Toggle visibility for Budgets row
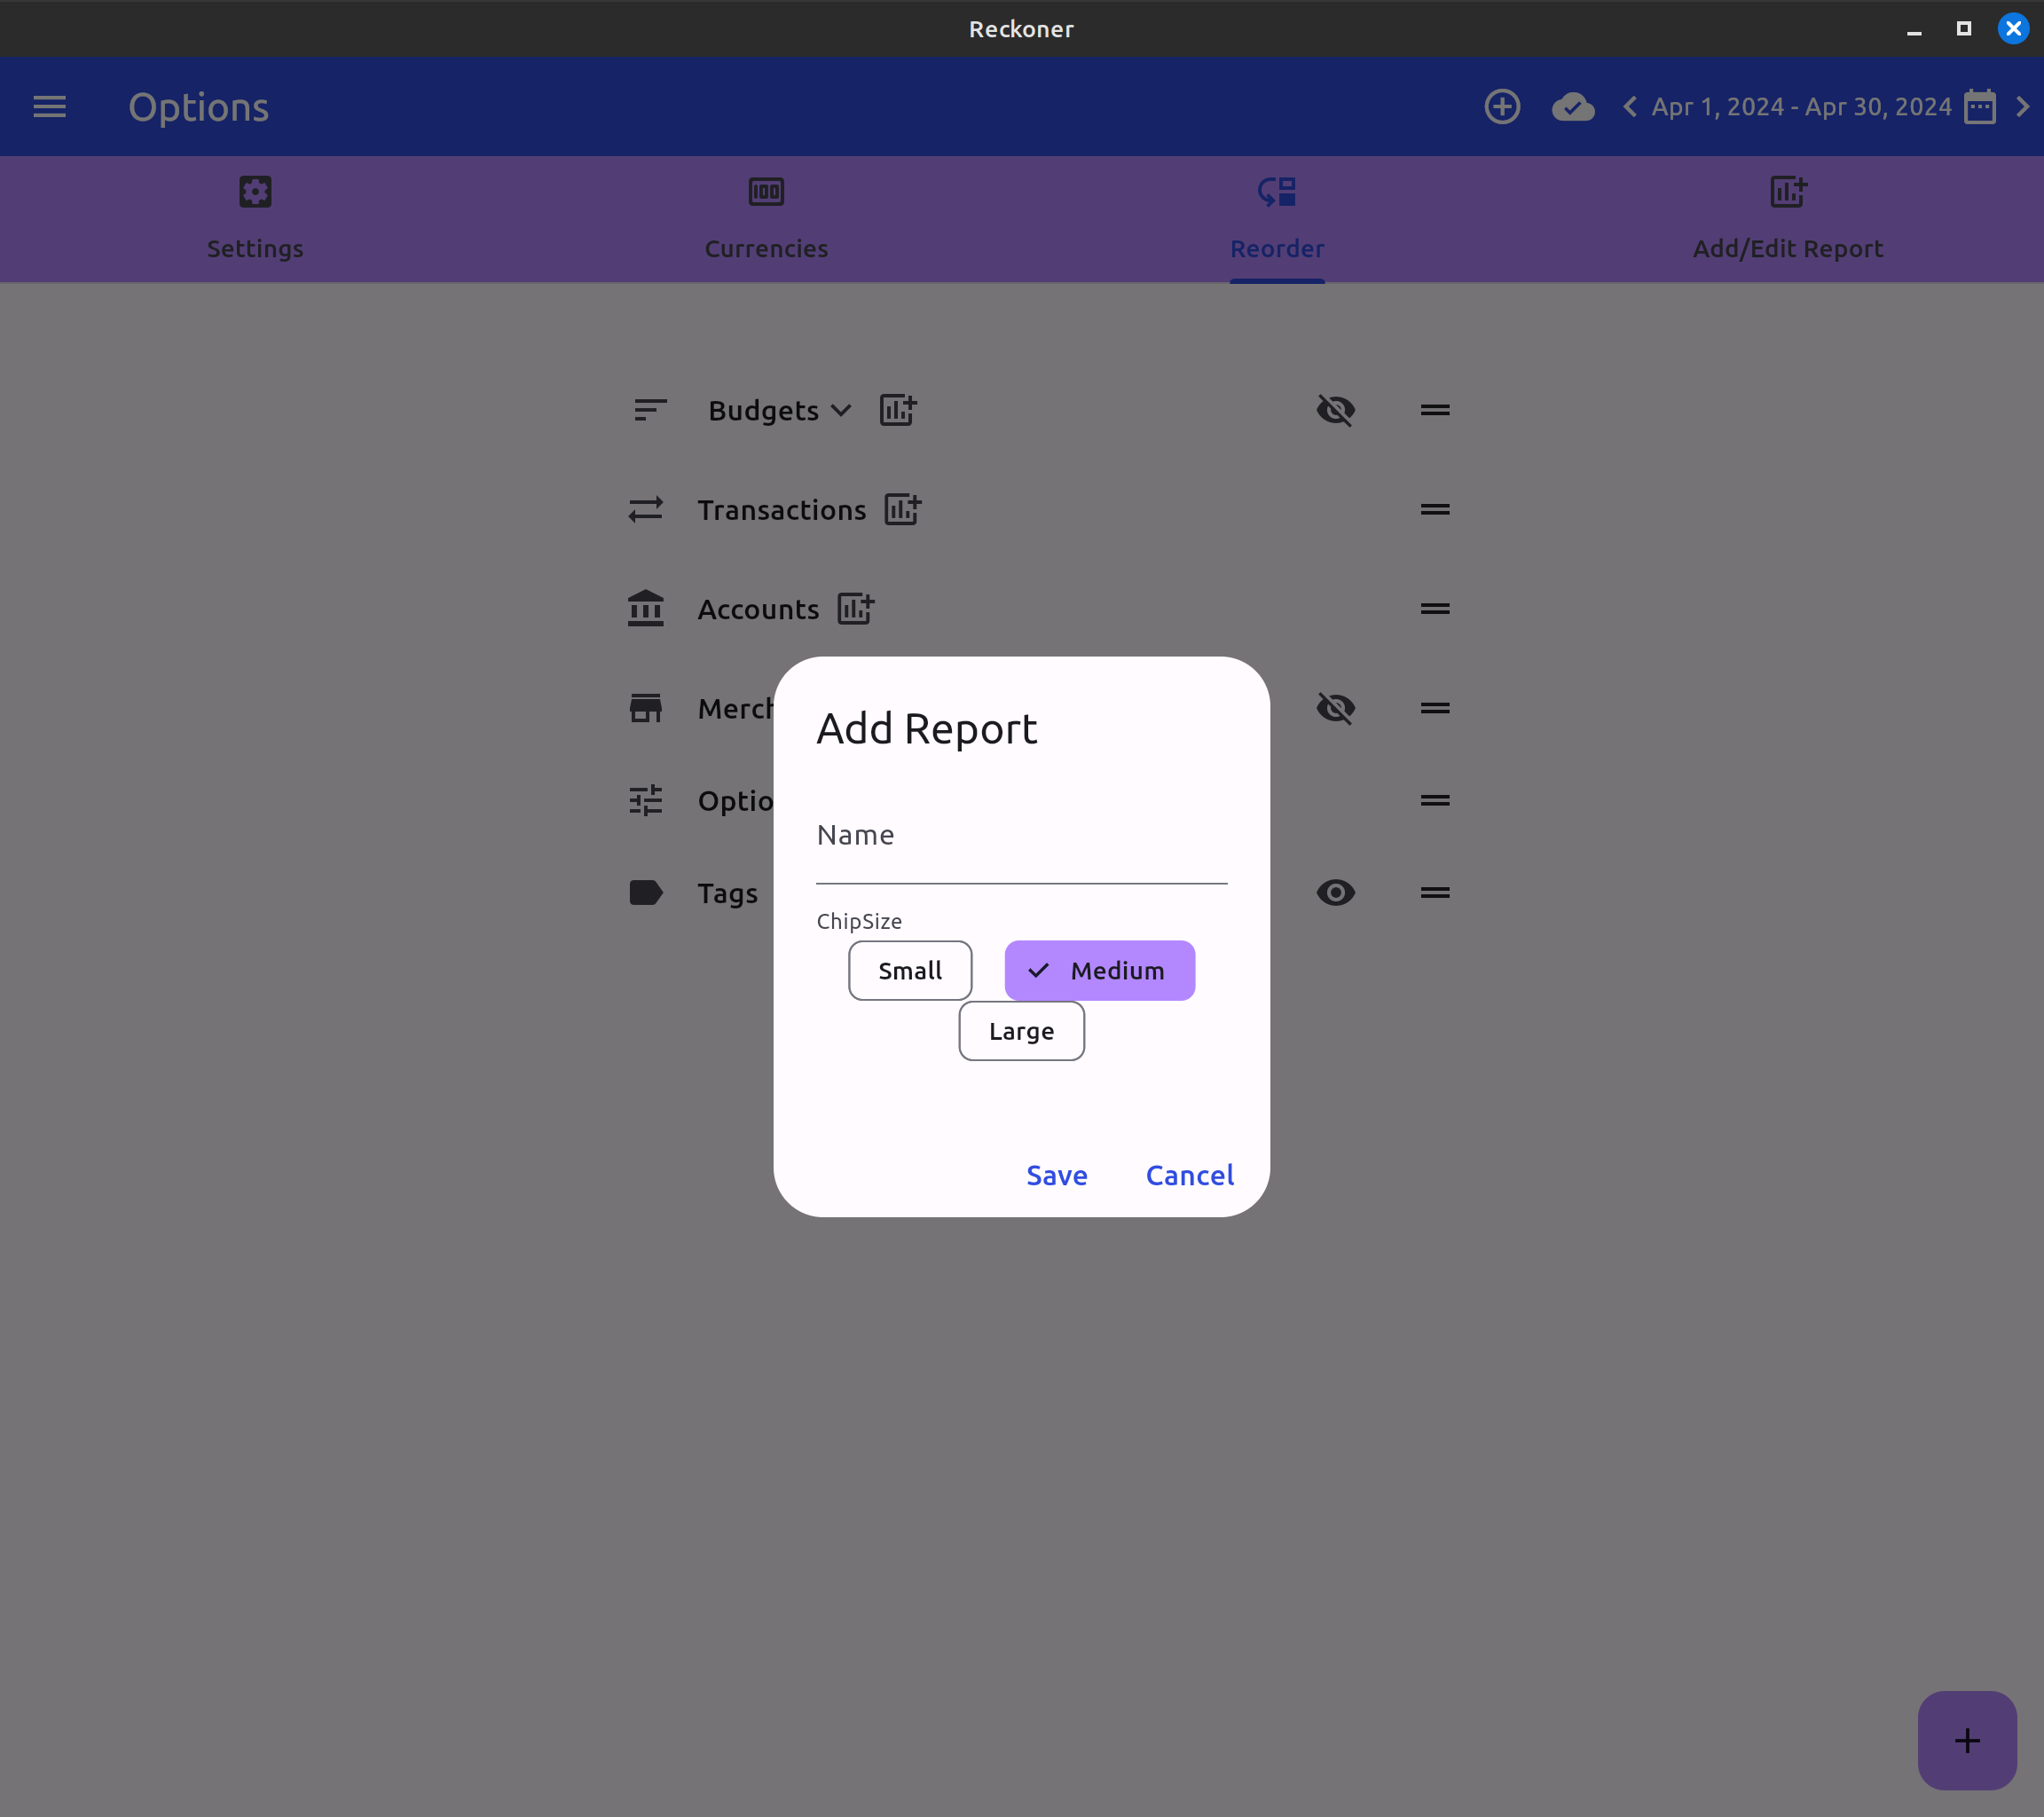2044x1817 pixels. (x=1334, y=409)
